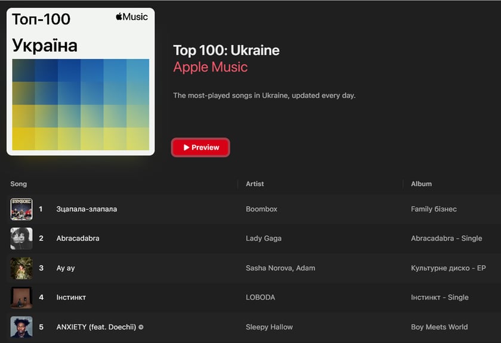501x343 pixels.
Task: Open Sleepy Hallow artist page
Action: [269, 327]
